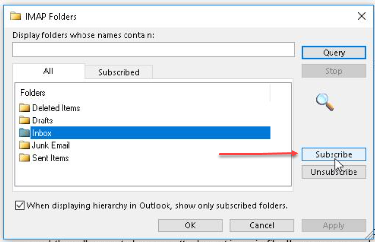Toggle show only subscribed folders checkbox
The height and width of the screenshot is (242, 375).
click(x=20, y=206)
